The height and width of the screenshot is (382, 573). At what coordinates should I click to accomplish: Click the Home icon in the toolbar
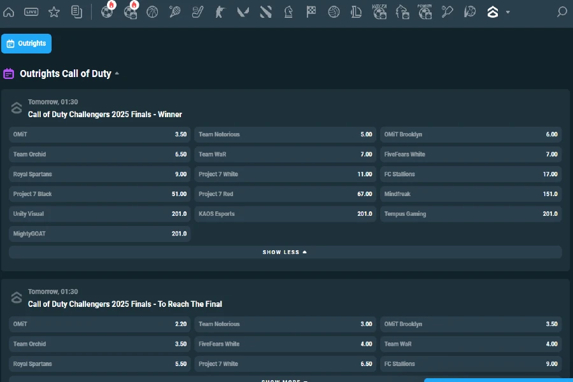coord(9,11)
